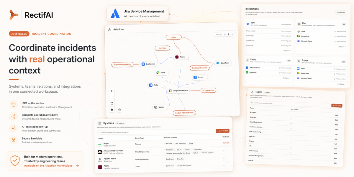Click the Kubernetes tag in AWS row
The width and height of the screenshot is (354, 177).
[198, 150]
